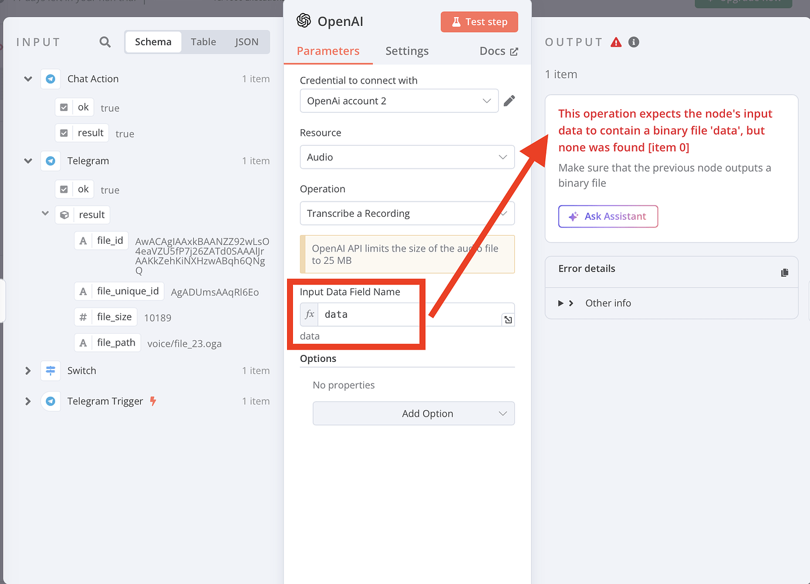This screenshot has height=584, width=810.
Task: Click the Test step button
Action: [479, 21]
